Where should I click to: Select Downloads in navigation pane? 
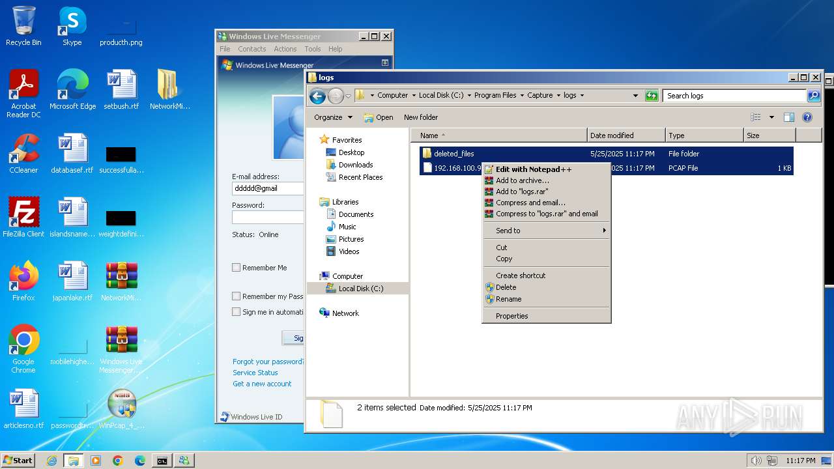(356, 165)
